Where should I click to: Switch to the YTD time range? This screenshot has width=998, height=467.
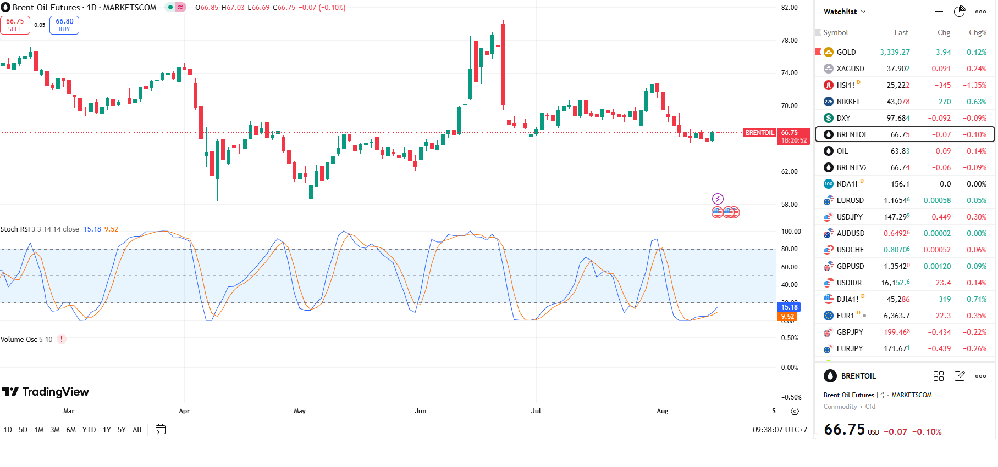89,430
